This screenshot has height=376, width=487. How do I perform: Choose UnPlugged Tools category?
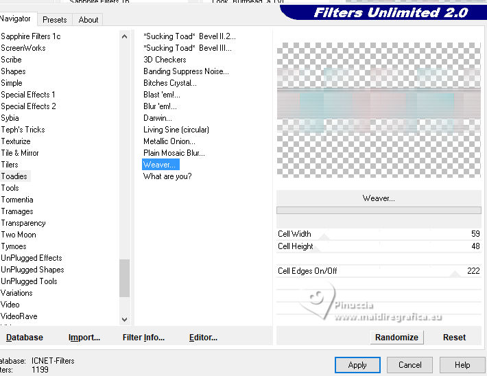[29, 281]
